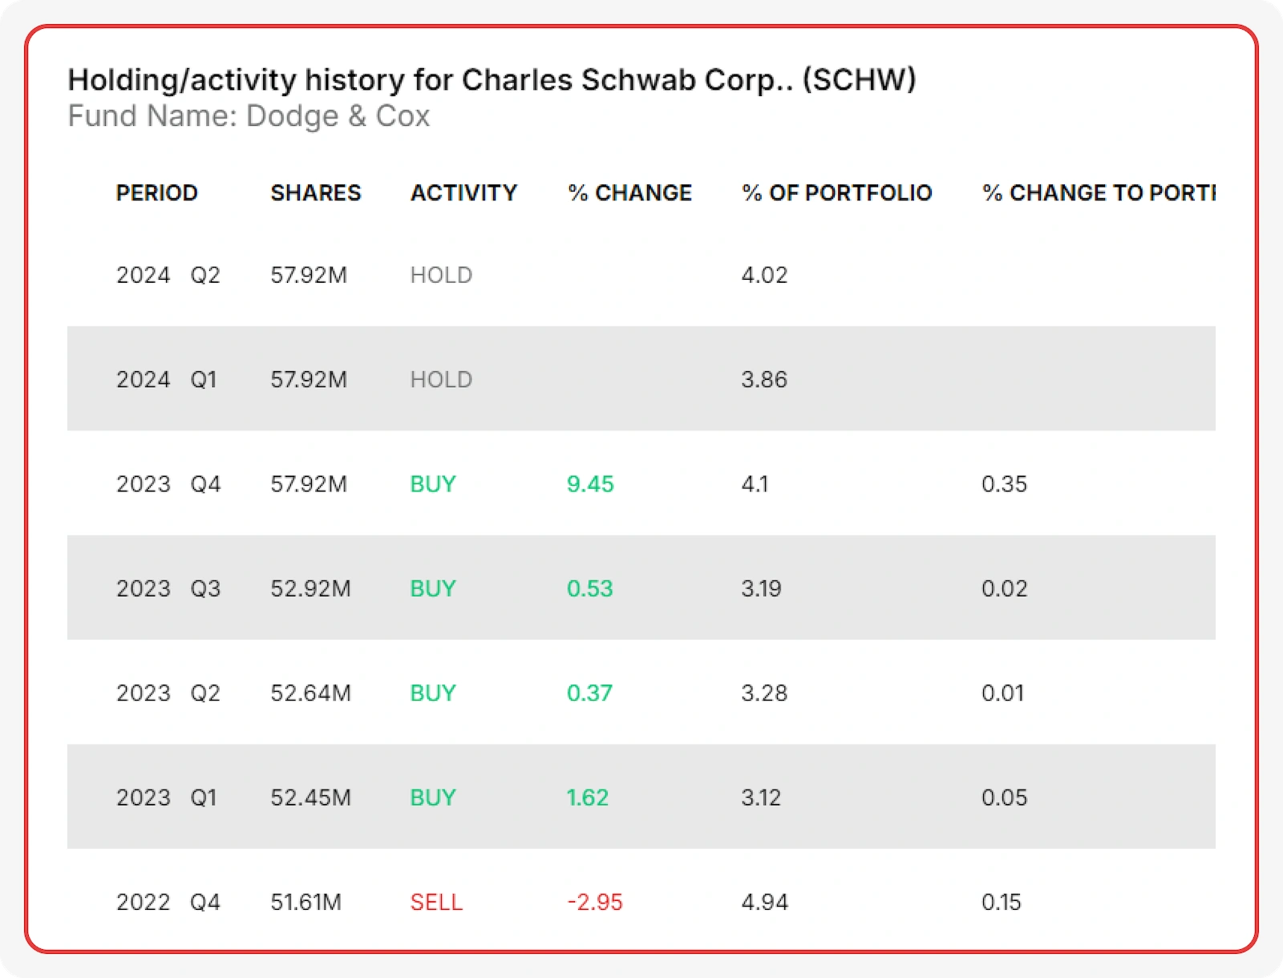
Task: Click the Charles Schwab holding history title
Action: [x=492, y=80]
